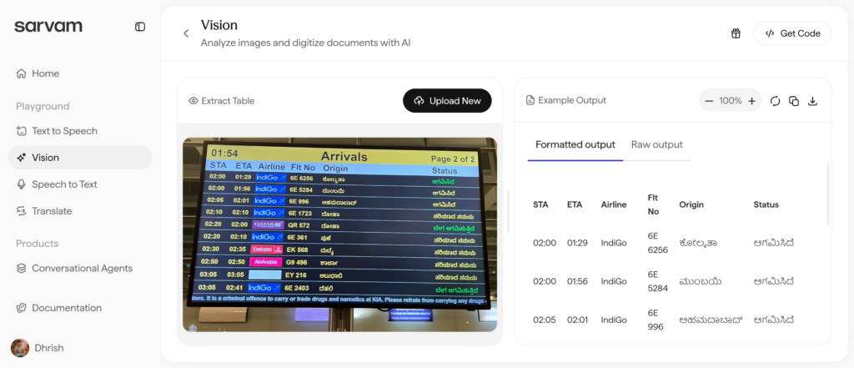Click the Upload New button
This screenshot has height=368, width=854.
[447, 101]
